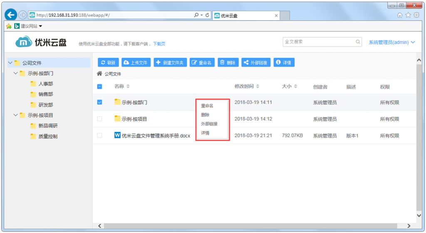Click the 下载页 download link
426x233 pixels.
click(x=159, y=44)
